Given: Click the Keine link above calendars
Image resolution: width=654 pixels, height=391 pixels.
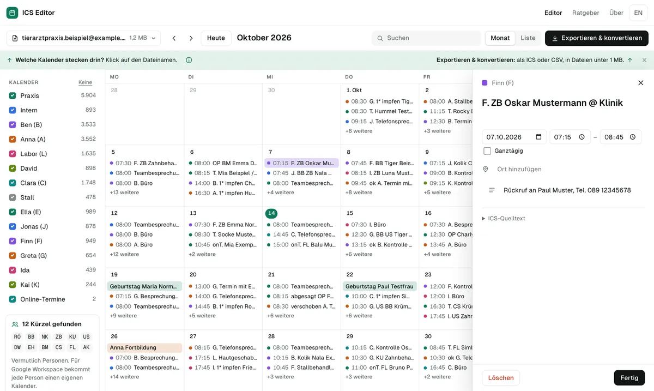Looking at the screenshot, I should pos(85,82).
